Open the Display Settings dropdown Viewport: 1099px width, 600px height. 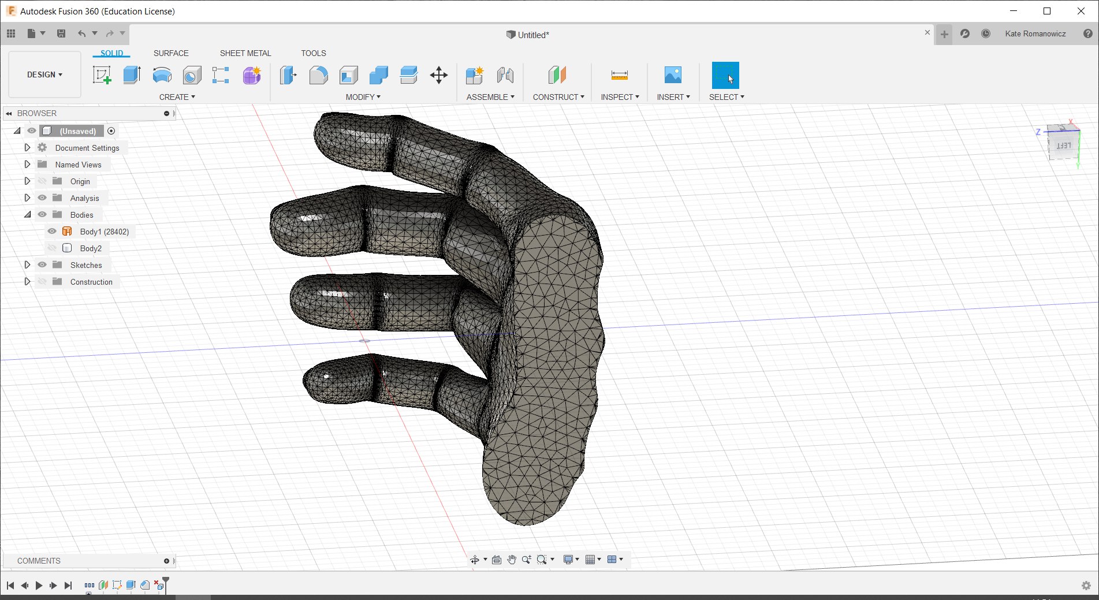(x=571, y=560)
